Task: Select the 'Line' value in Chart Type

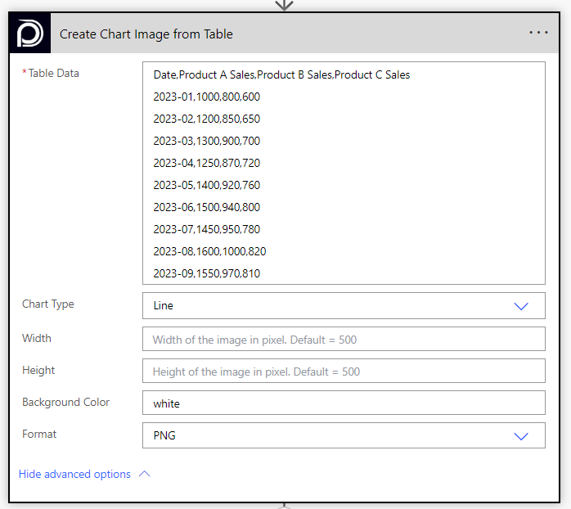Action: tap(164, 306)
